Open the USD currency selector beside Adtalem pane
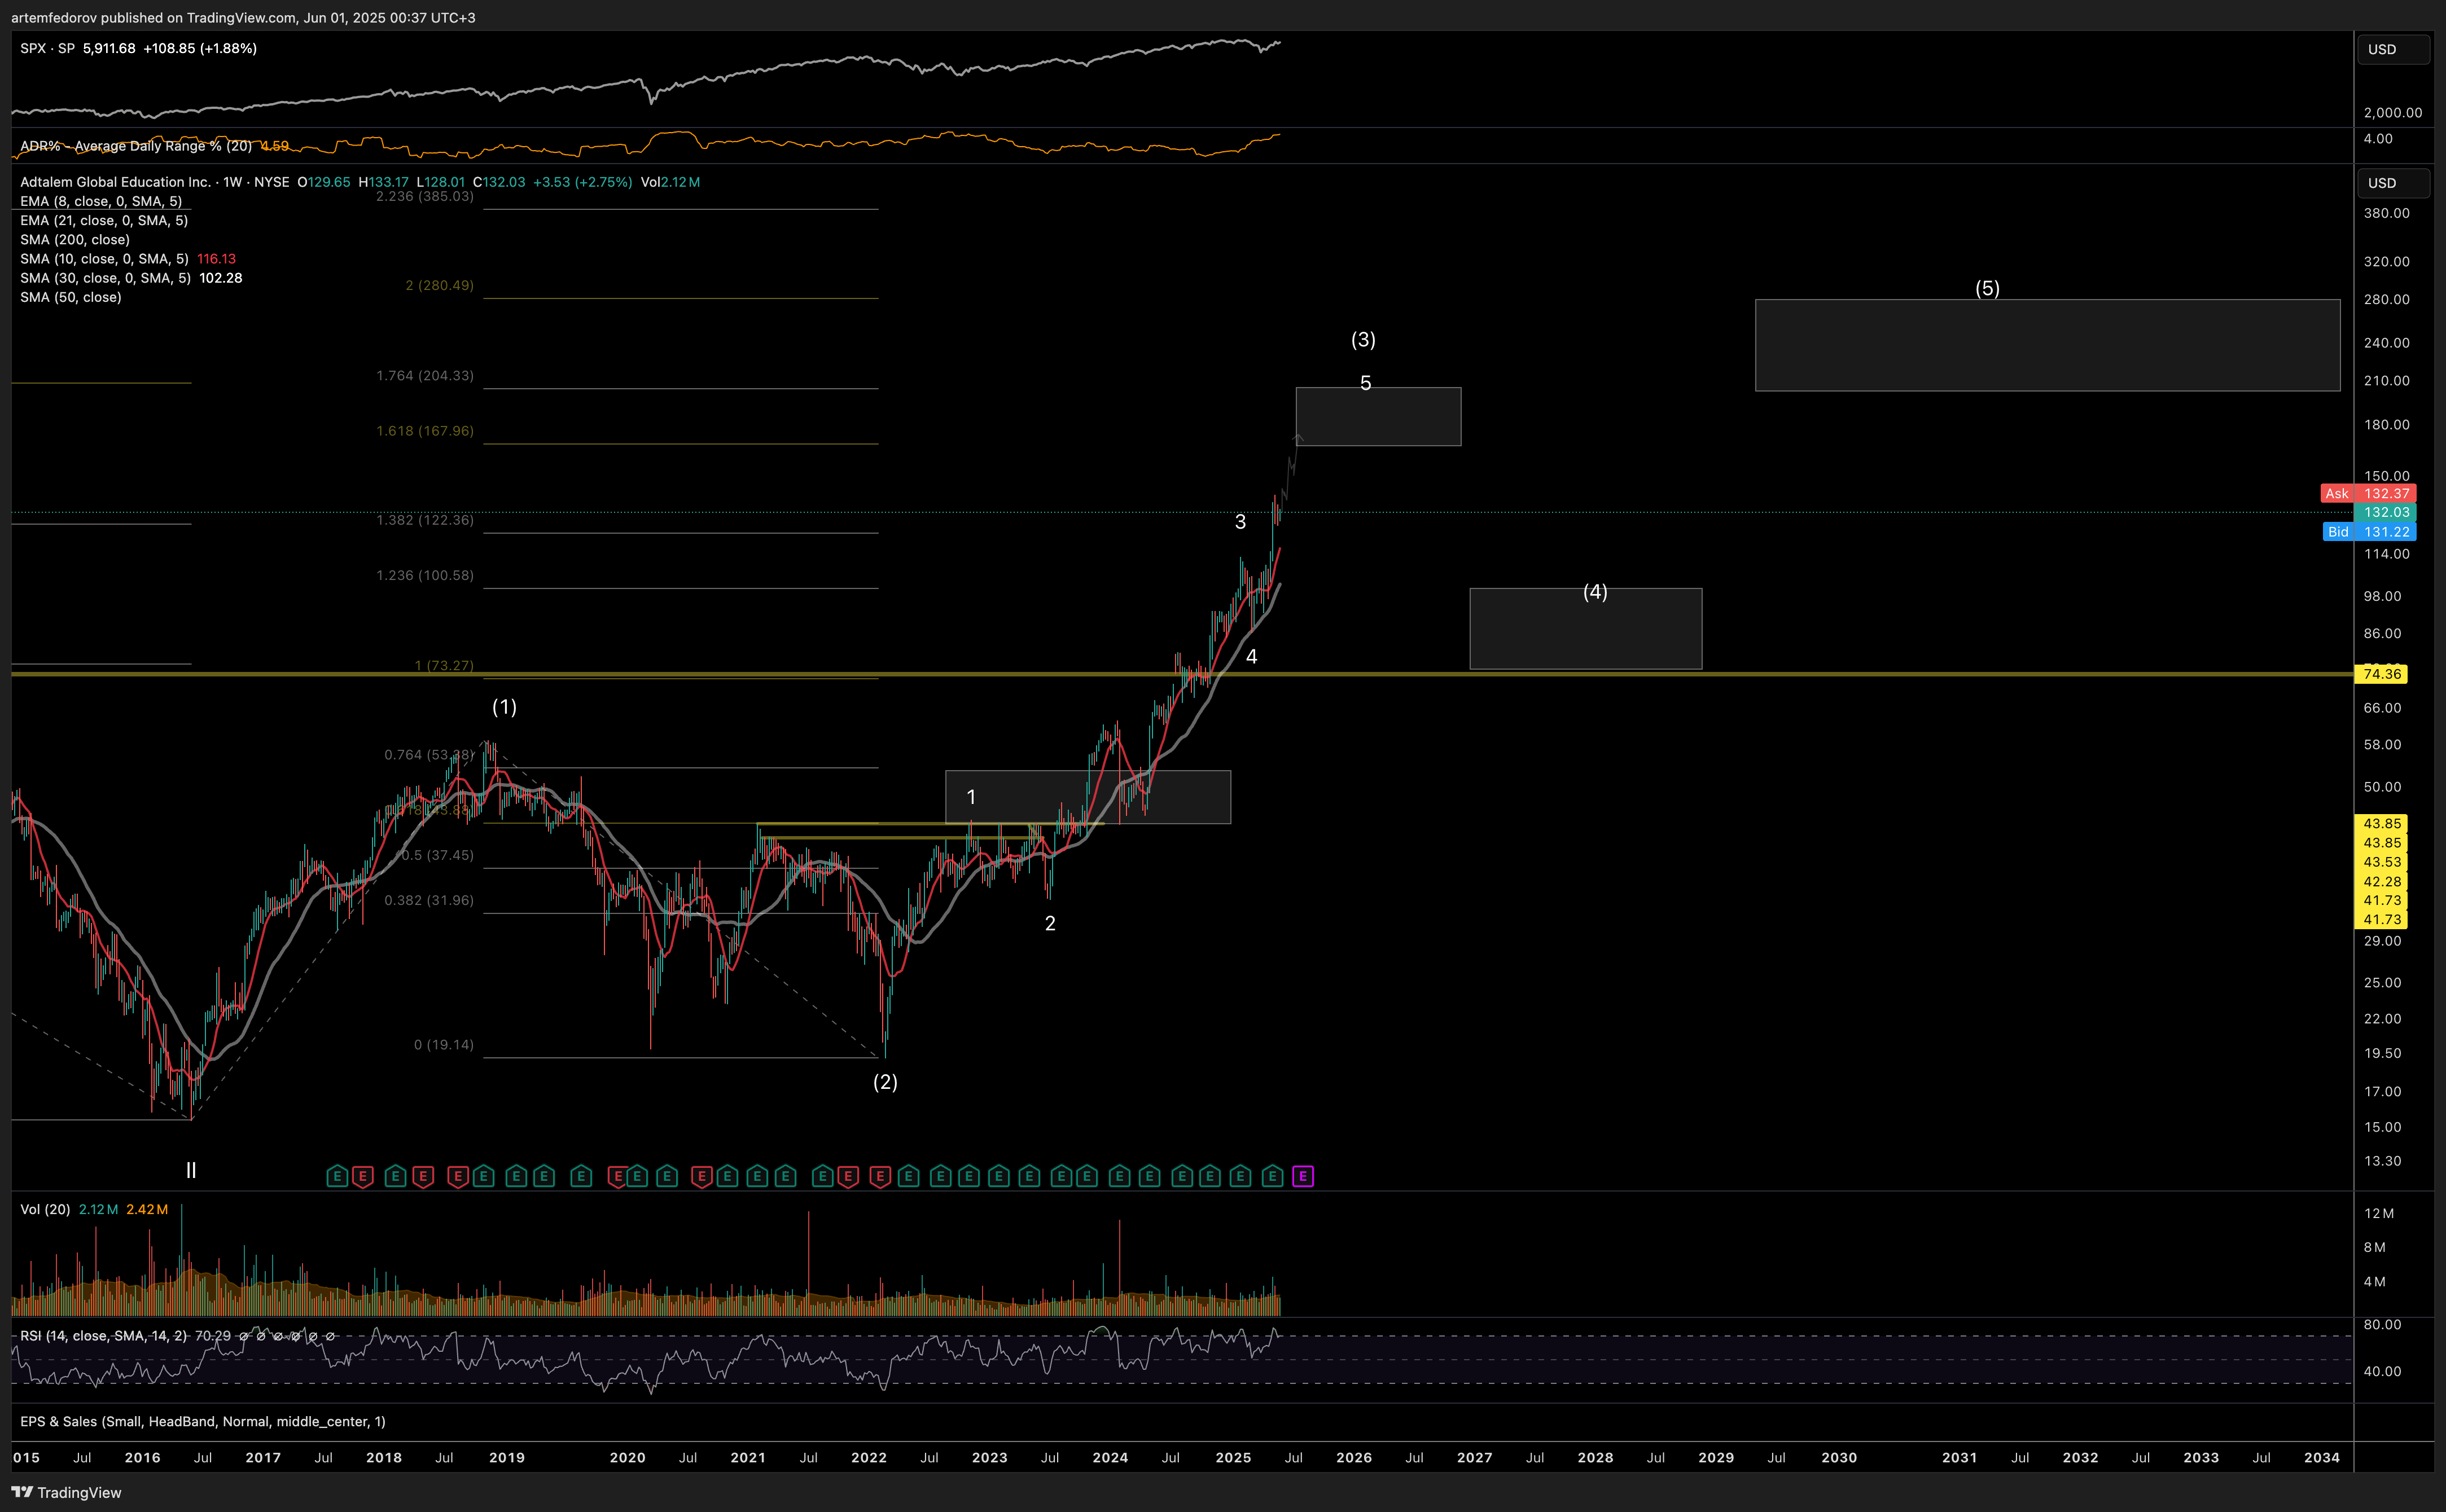 coord(2393,183)
